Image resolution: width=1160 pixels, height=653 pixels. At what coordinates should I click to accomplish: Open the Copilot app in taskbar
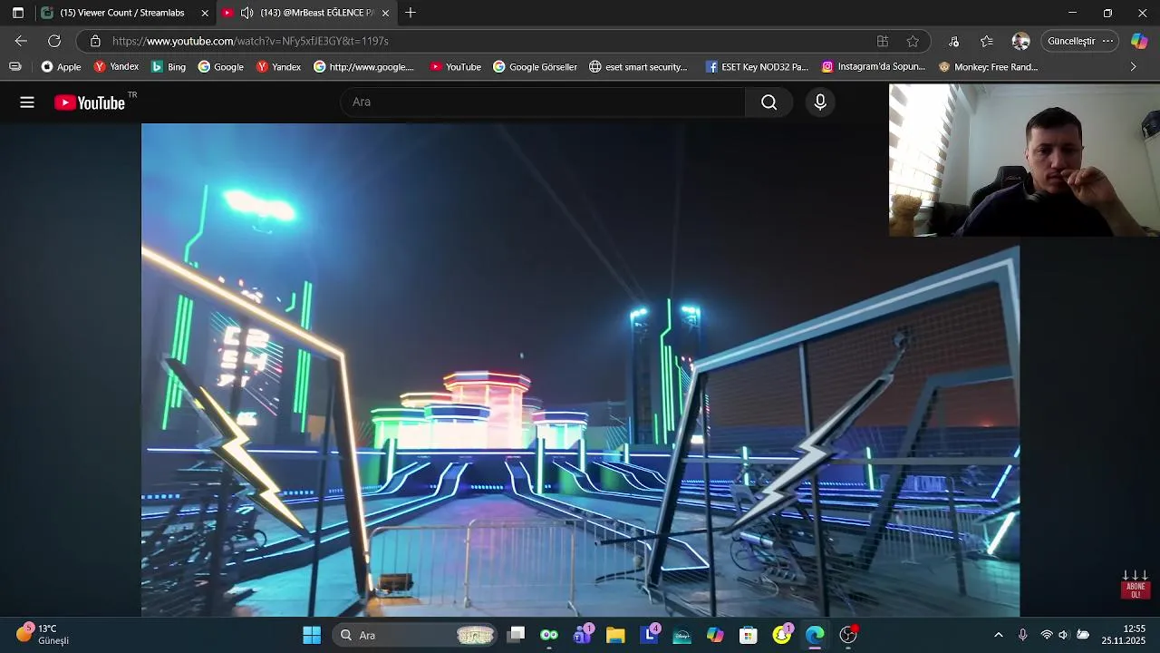(x=715, y=635)
